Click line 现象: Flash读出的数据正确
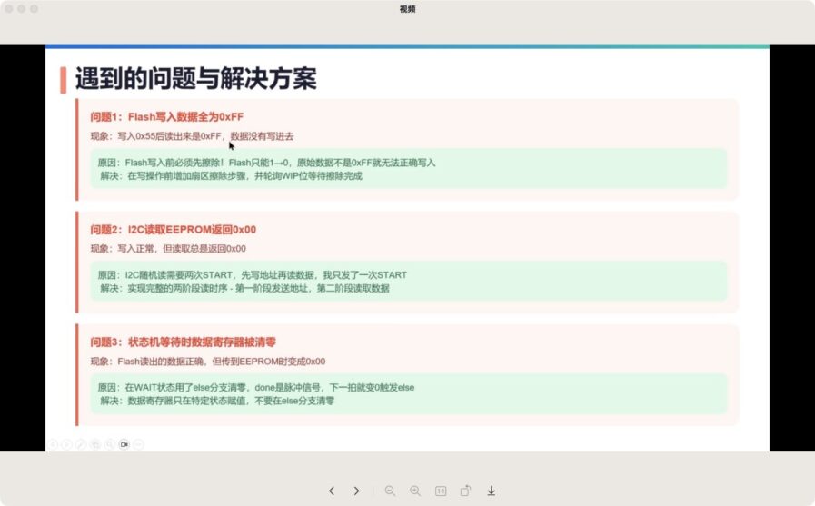The image size is (815, 506). 208,361
